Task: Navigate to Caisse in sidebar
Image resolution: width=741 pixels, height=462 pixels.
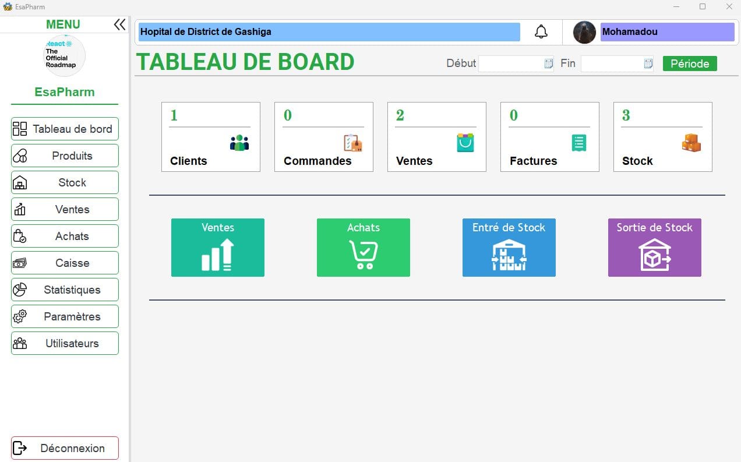Action: [65, 263]
